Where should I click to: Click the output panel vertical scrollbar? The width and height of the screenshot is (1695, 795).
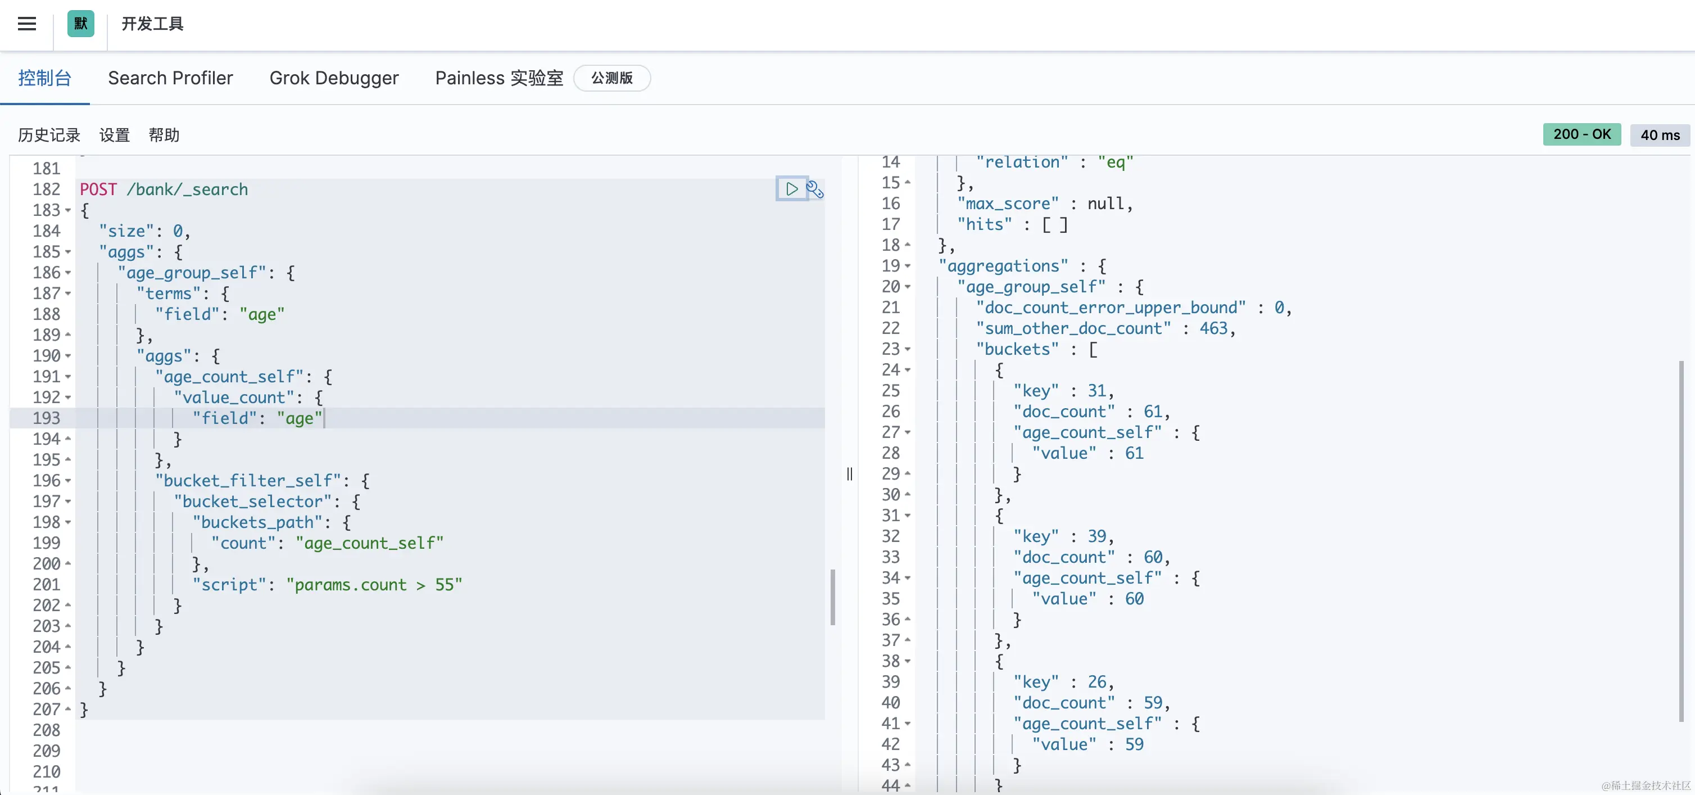[1680, 540]
